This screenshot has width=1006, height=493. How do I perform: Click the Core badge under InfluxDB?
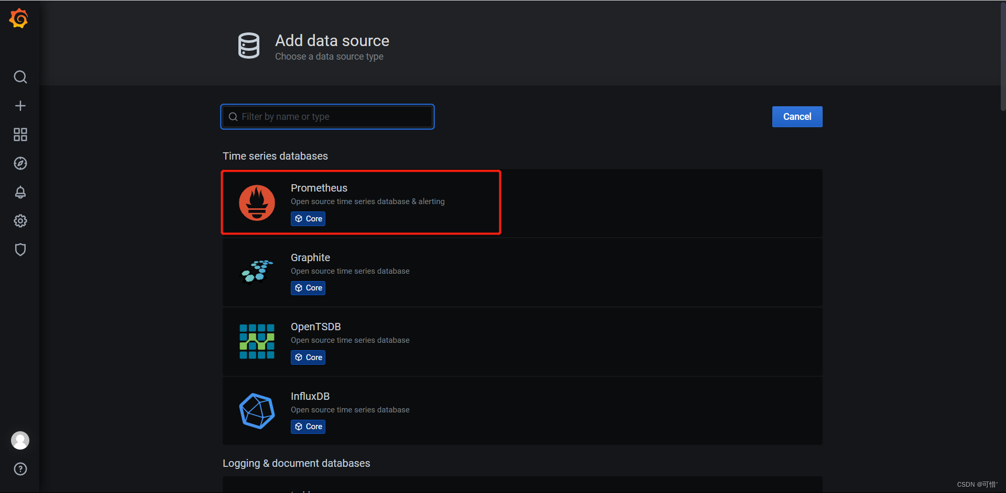click(x=308, y=427)
